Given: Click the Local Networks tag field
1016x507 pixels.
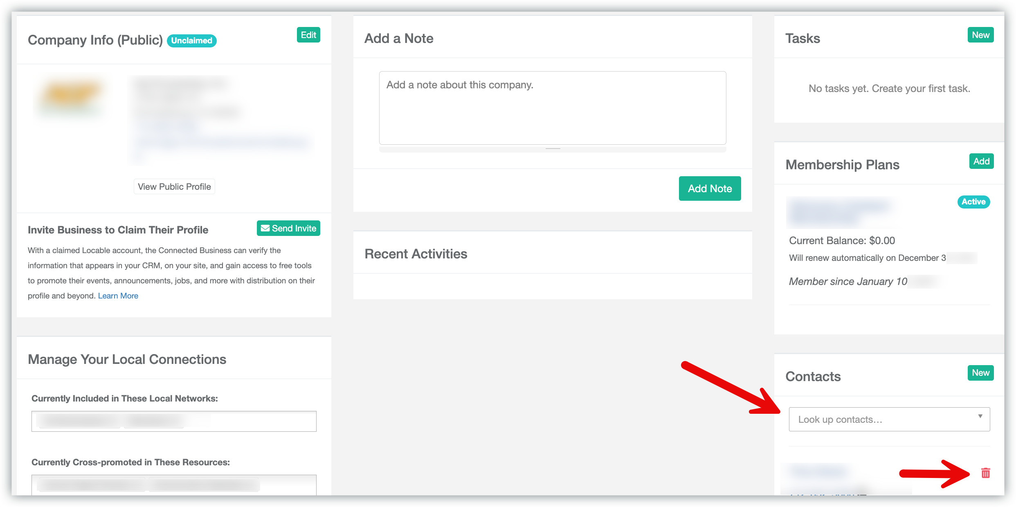Looking at the screenshot, I should 174,421.
